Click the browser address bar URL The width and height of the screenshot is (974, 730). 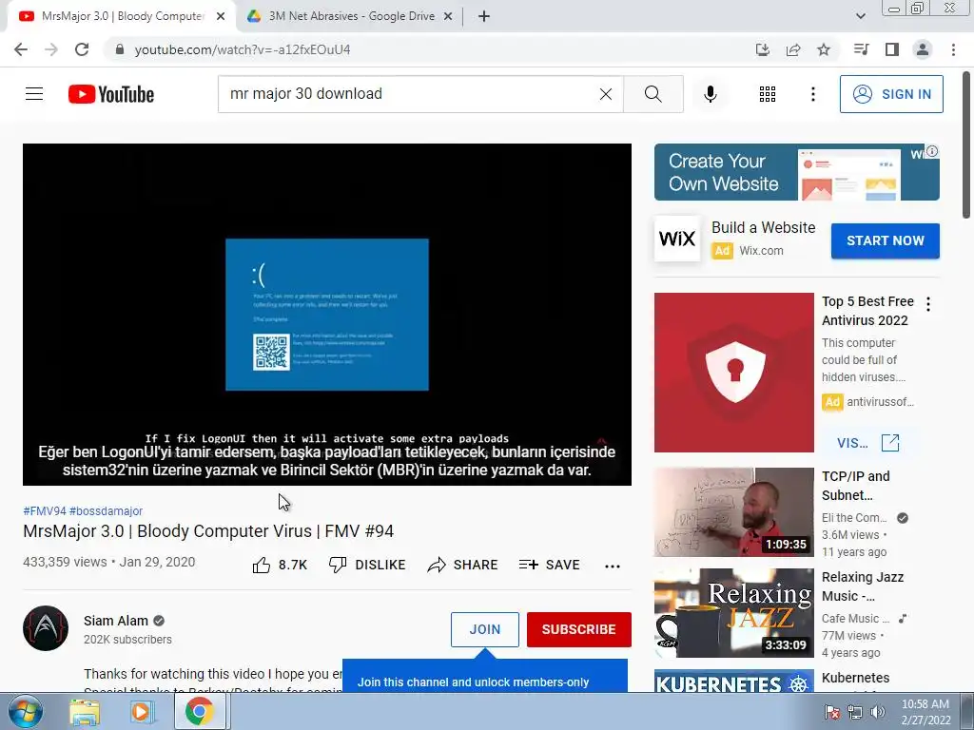243,49
